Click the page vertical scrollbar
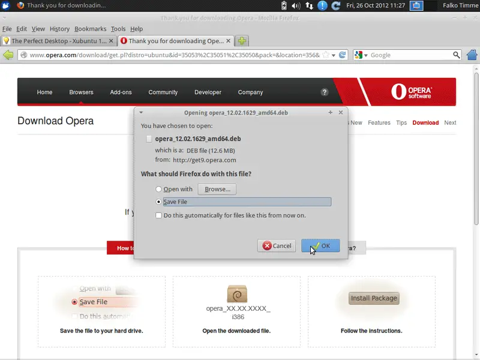The height and width of the screenshot is (360, 480). [x=476, y=149]
